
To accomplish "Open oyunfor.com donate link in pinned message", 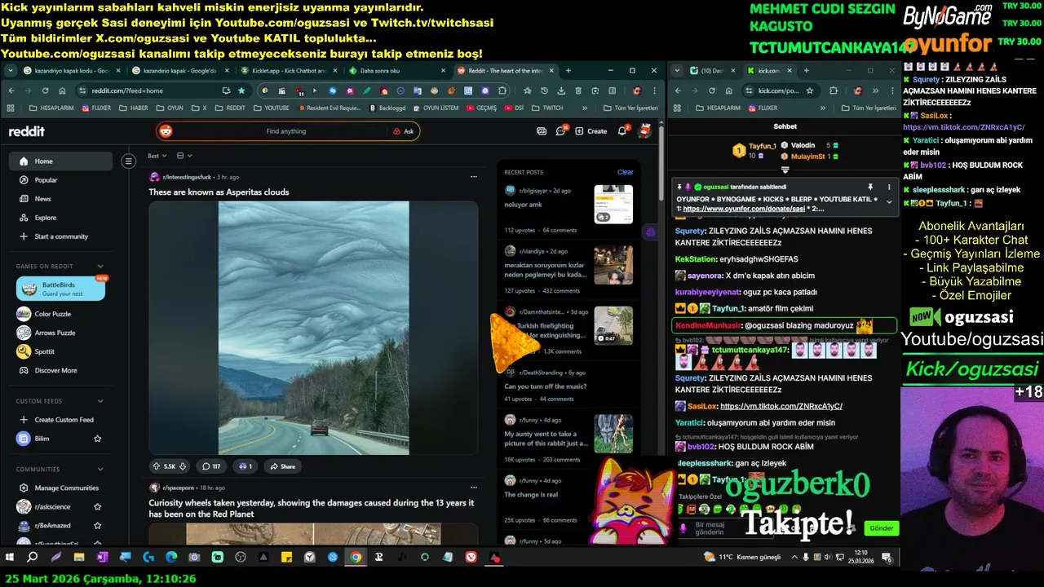I will coord(744,209).
